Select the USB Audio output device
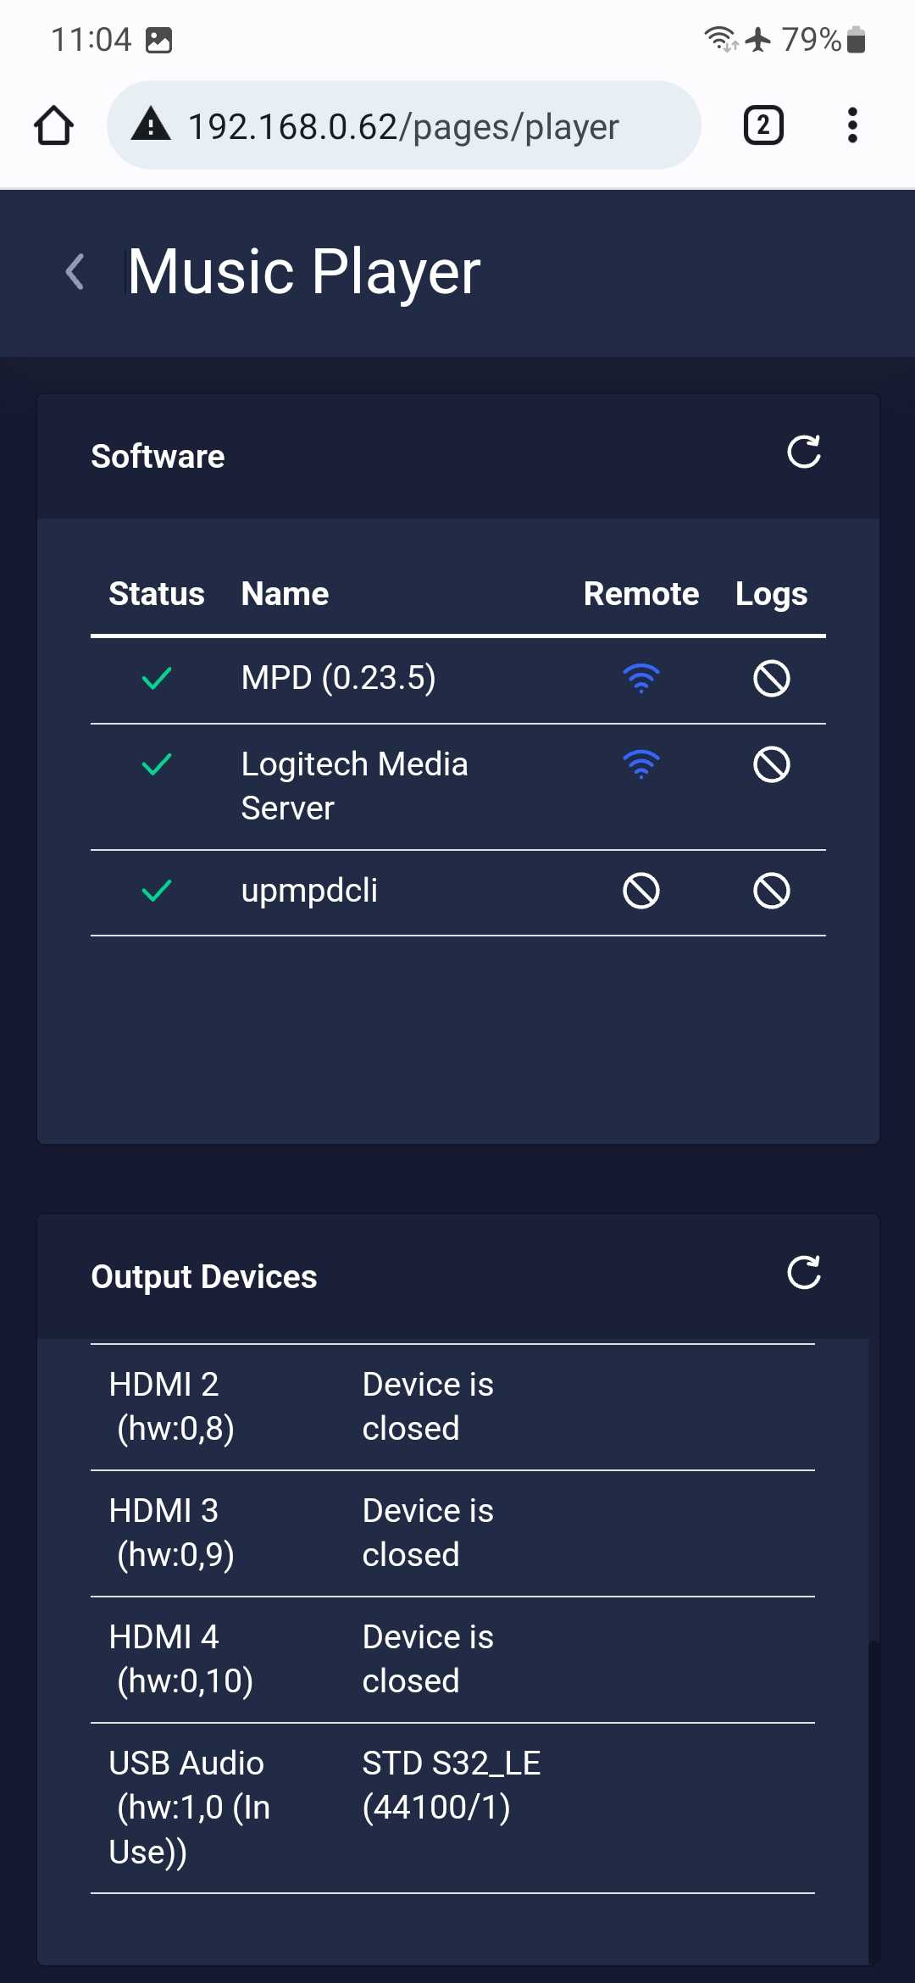Viewport: 915px width, 1983px height. pos(452,1808)
